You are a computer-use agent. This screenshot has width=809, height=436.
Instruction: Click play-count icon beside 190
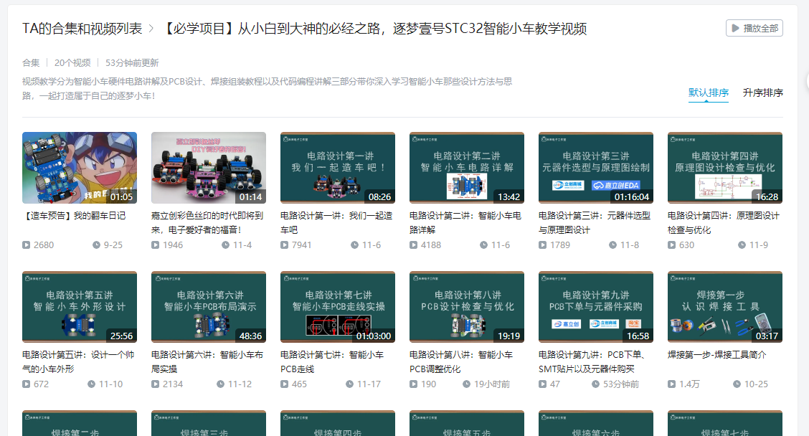coord(413,384)
